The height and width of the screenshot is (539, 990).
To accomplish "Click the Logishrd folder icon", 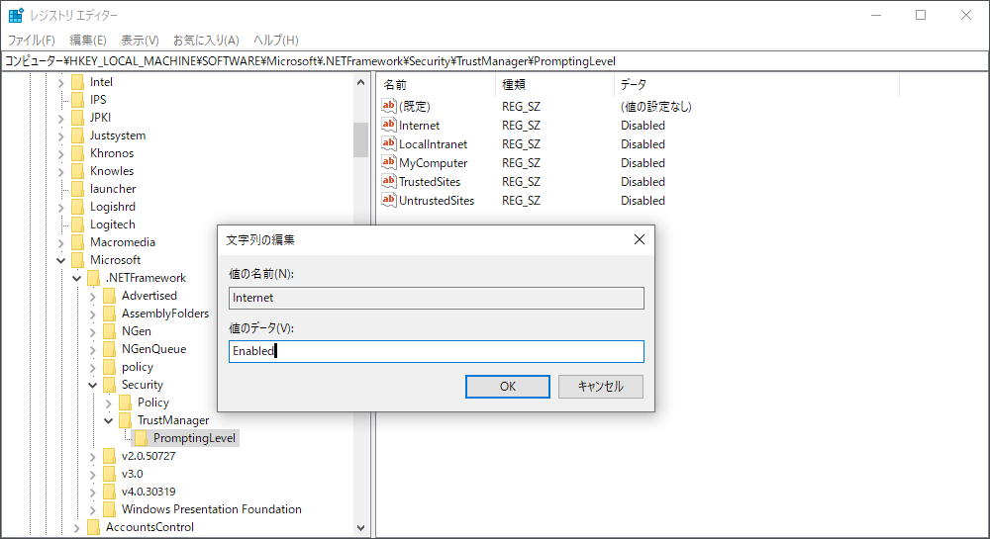I will 77,207.
